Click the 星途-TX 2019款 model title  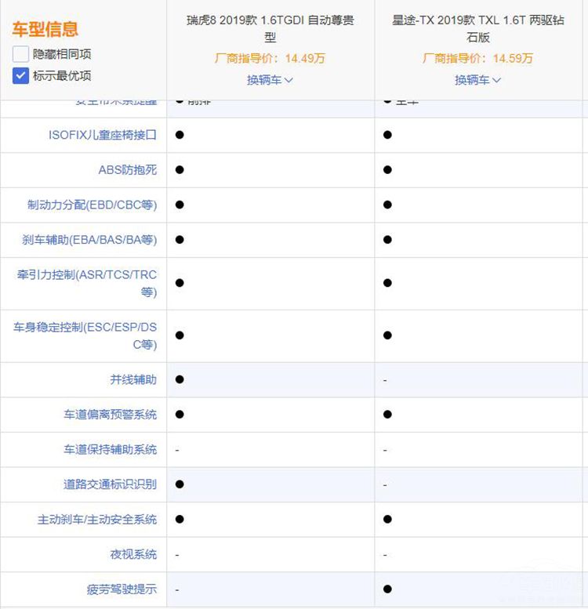point(477,28)
